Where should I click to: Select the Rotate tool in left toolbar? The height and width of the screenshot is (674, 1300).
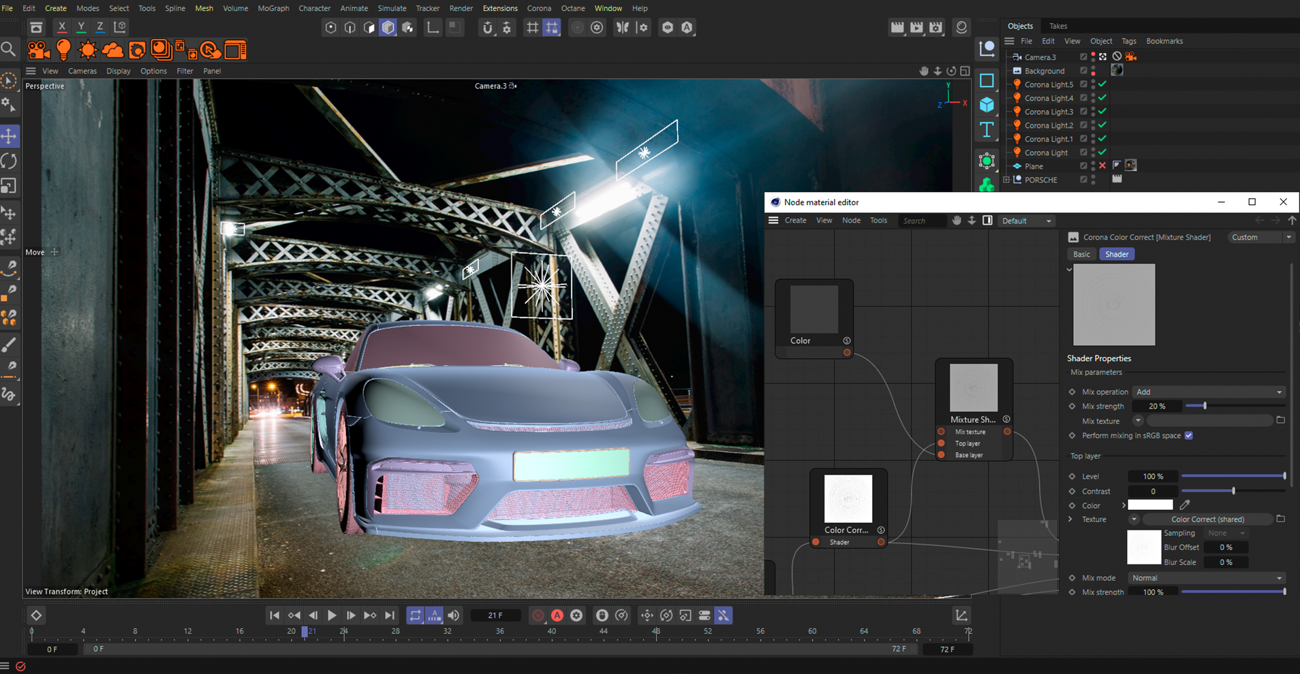pos(10,161)
